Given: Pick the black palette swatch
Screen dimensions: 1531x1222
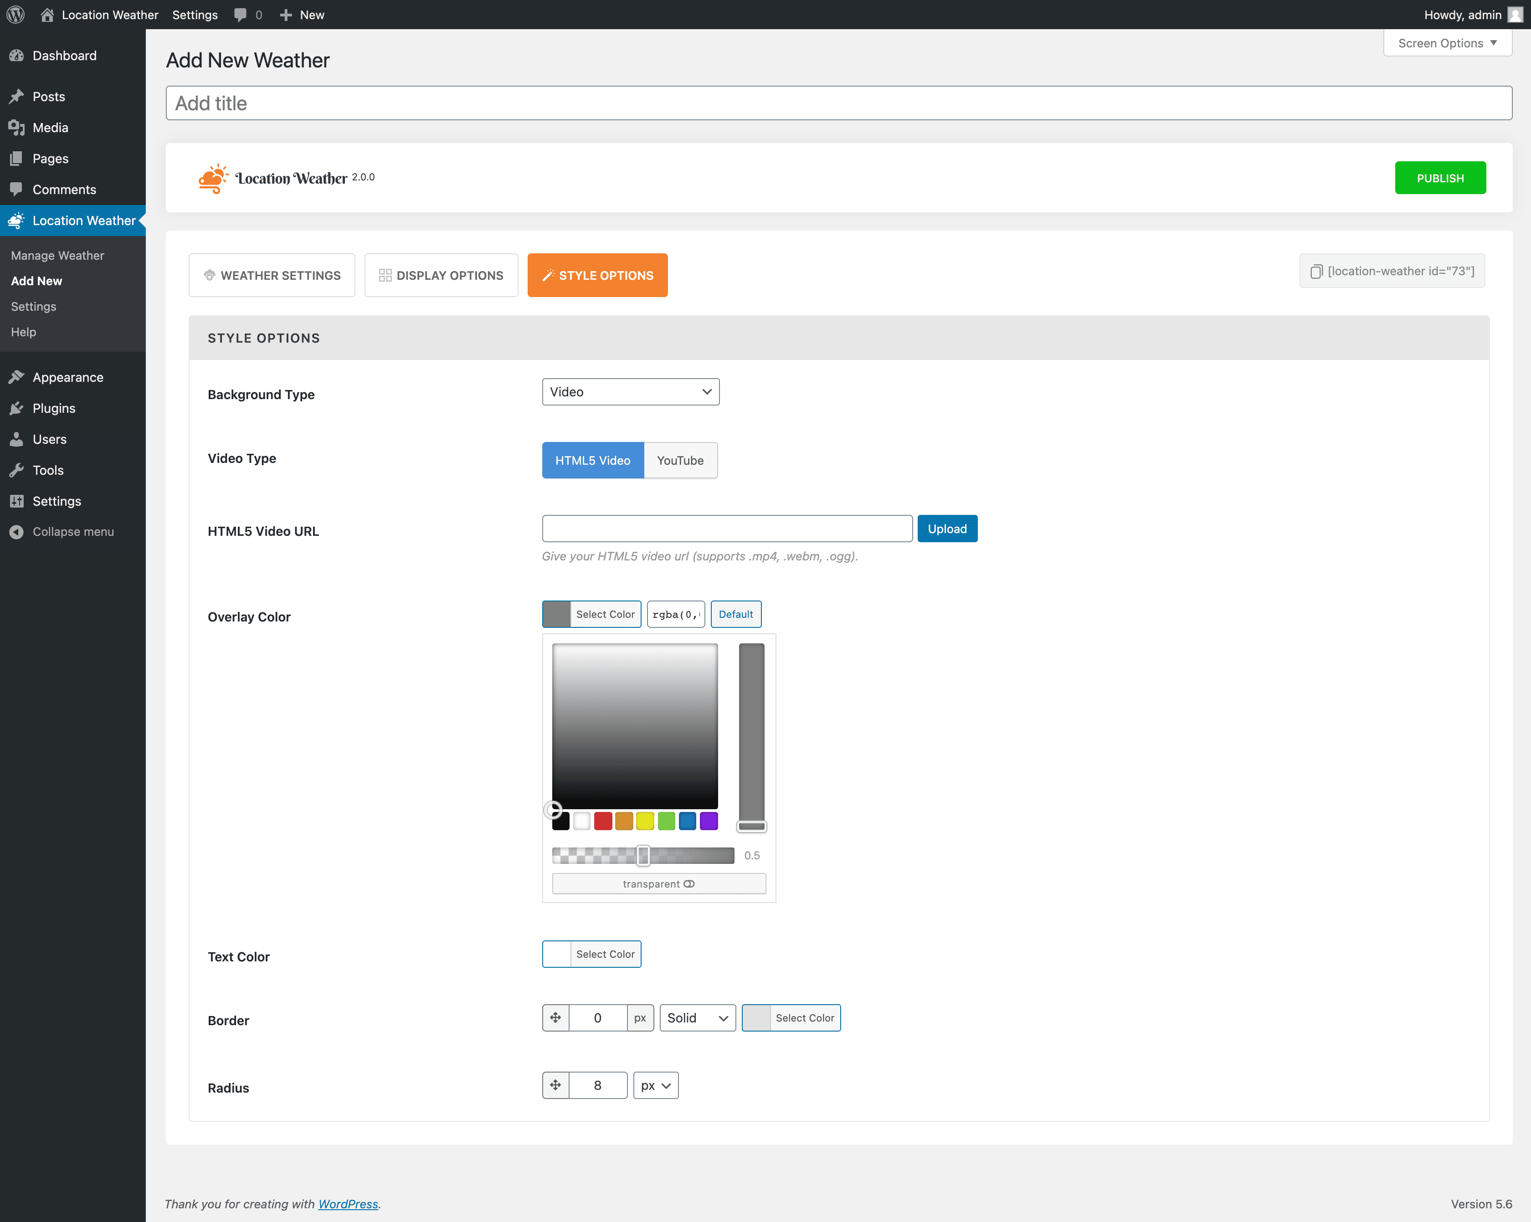Looking at the screenshot, I should [x=561, y=822].
